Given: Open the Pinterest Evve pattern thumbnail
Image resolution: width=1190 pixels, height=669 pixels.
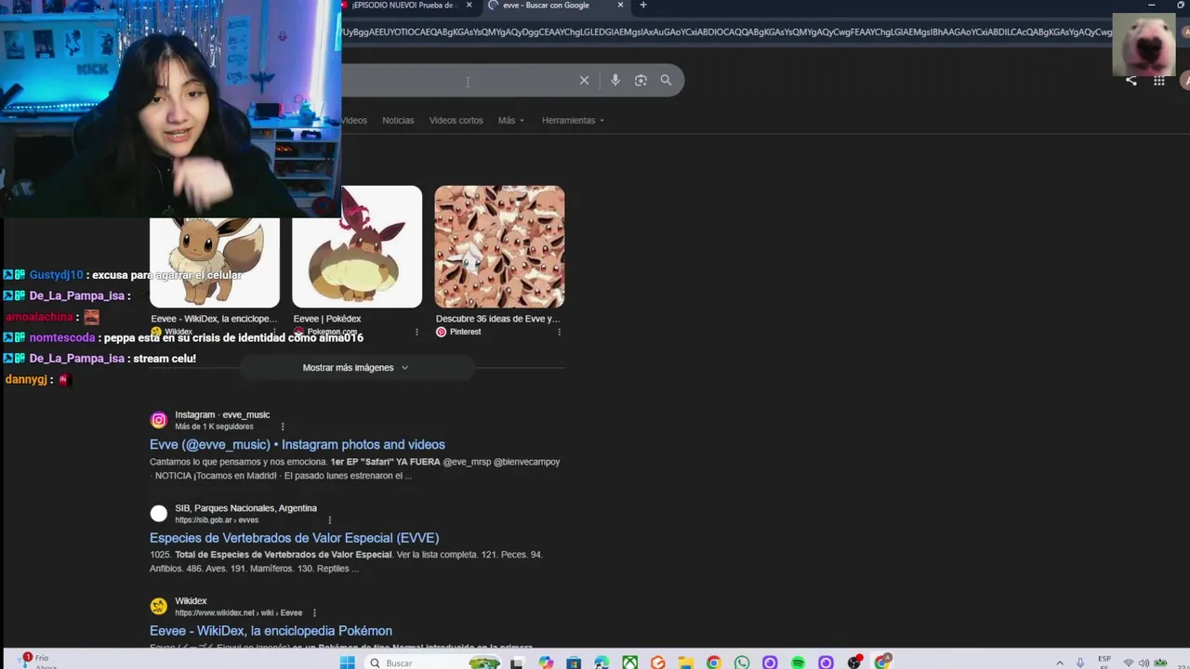Looking at the screenshot, I should click(x=499, y=246).
